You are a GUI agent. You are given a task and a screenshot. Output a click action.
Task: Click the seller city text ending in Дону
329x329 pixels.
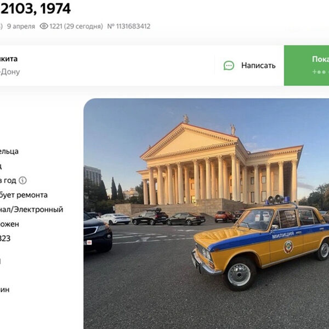pyautogui.click(x=10, y=72)
